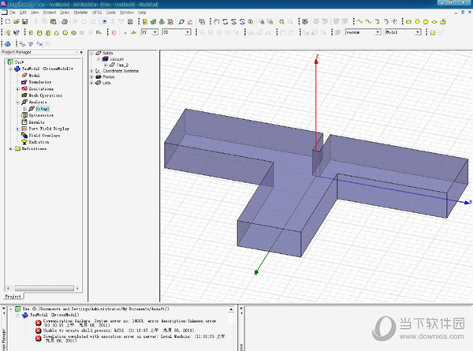Click the Print toolbar icon
The width and height of the screenshot is (473, 351).
click(65, 21)
